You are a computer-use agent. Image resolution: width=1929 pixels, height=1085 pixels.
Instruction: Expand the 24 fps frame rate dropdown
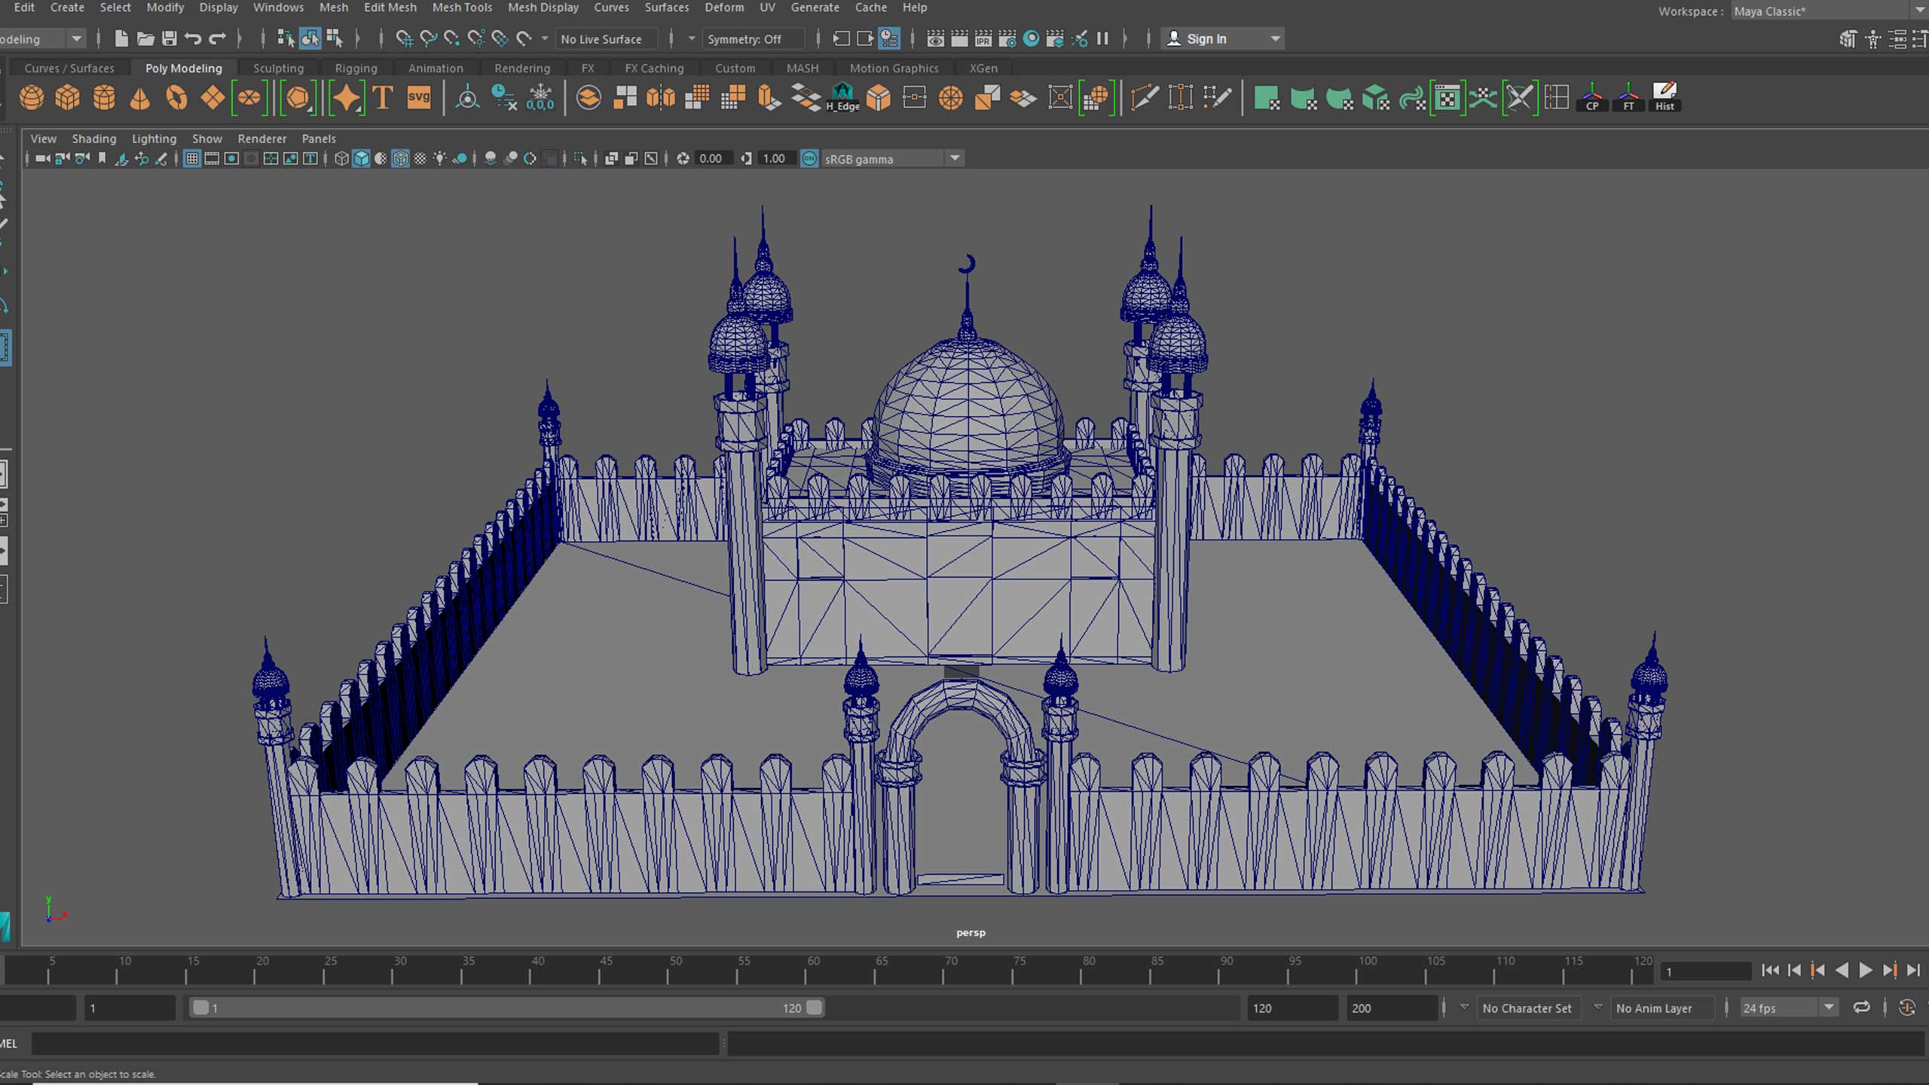tap(1828, 1007)
